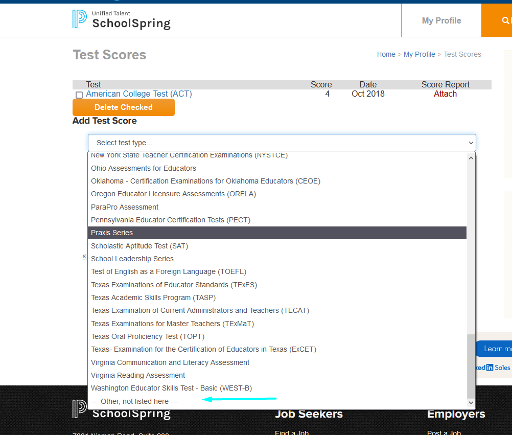This screenshot has width=512, height=435.
Task: Open the Select test type dropdown
Action: coord(282,143)
